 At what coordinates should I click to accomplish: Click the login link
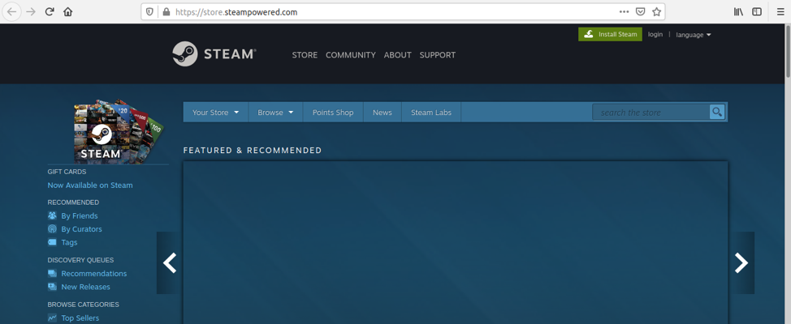[x=655, y=35]
